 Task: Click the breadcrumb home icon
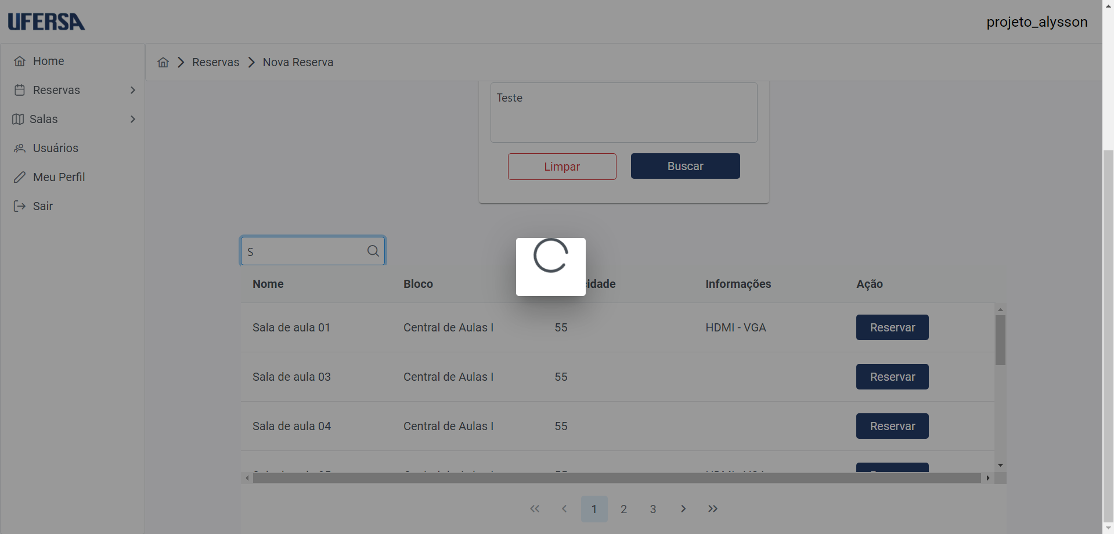click(163, 62)
